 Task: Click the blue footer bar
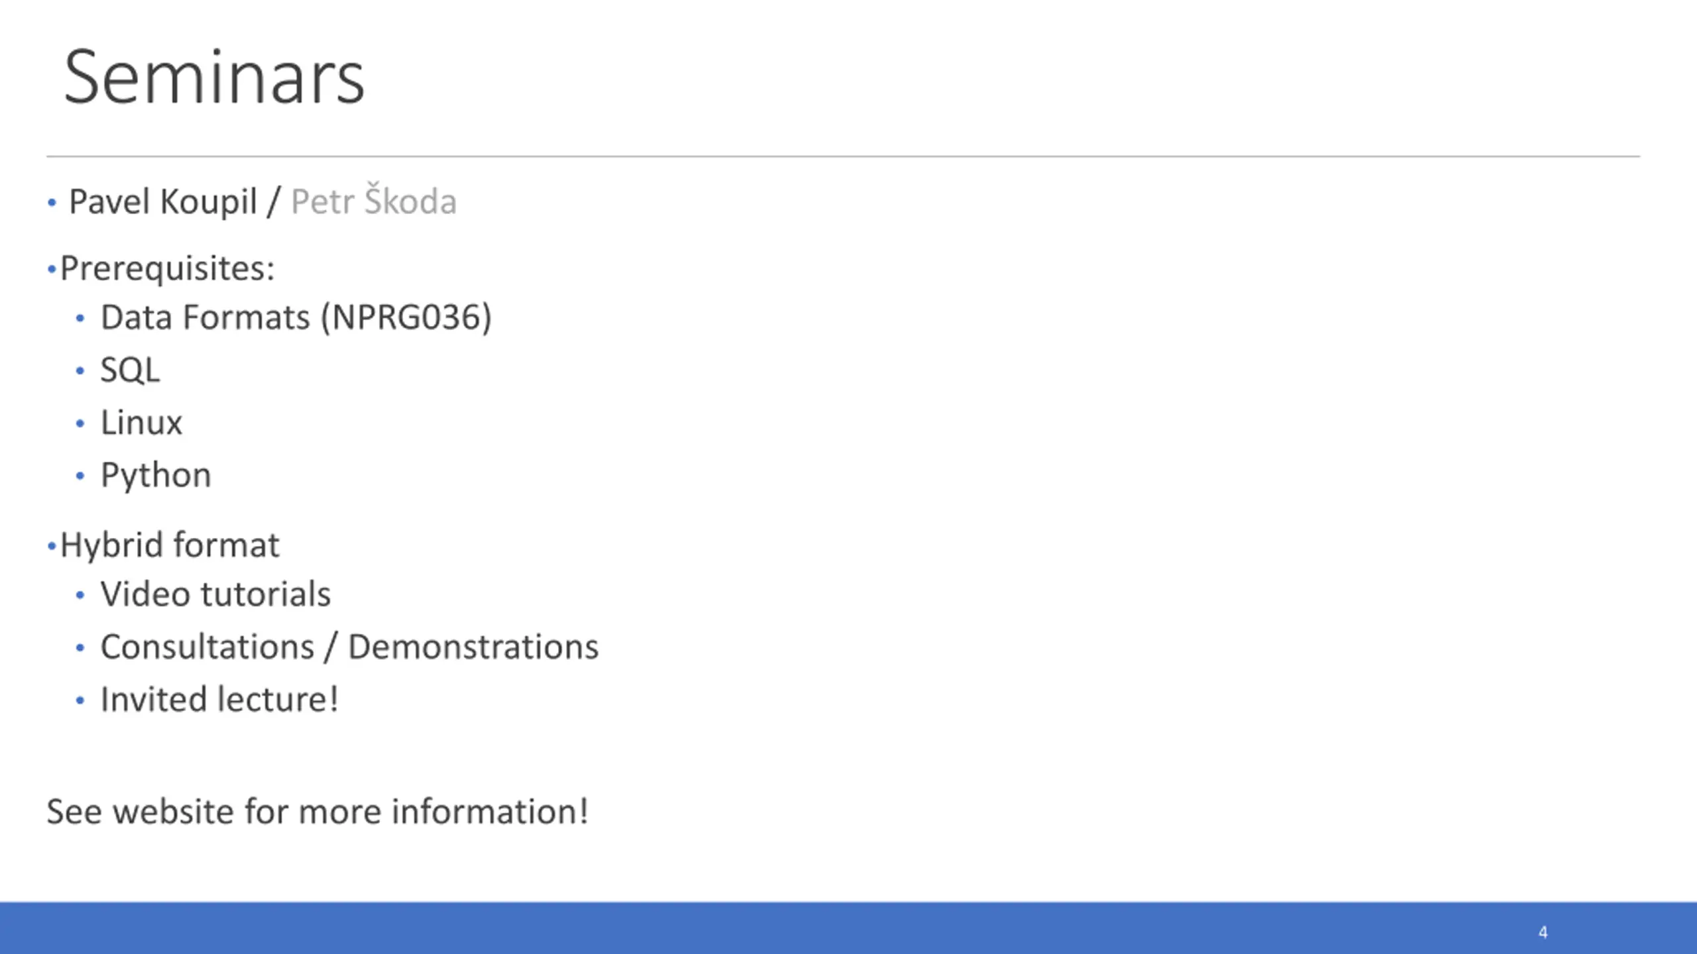coord(848,927)
